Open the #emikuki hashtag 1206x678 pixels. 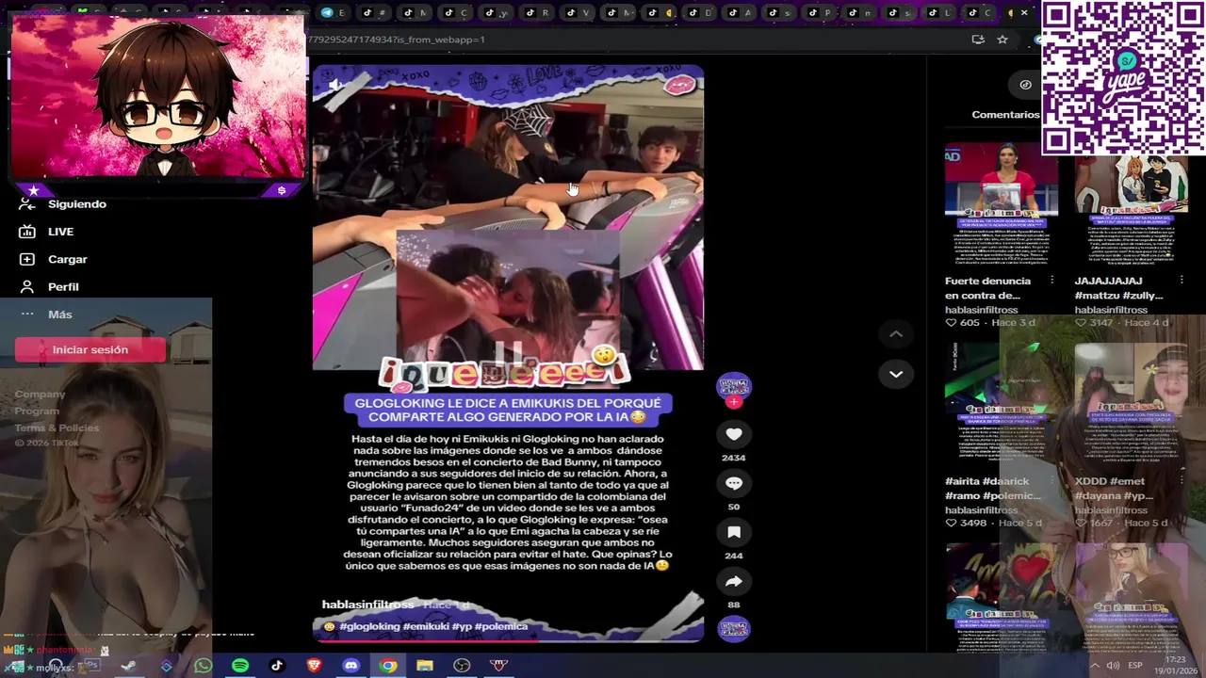pos(426,626)
